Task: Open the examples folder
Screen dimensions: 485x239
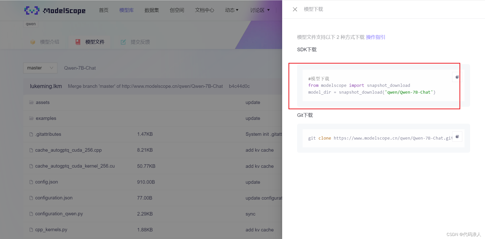Action: pyautogui.click(x=46, y=118)
